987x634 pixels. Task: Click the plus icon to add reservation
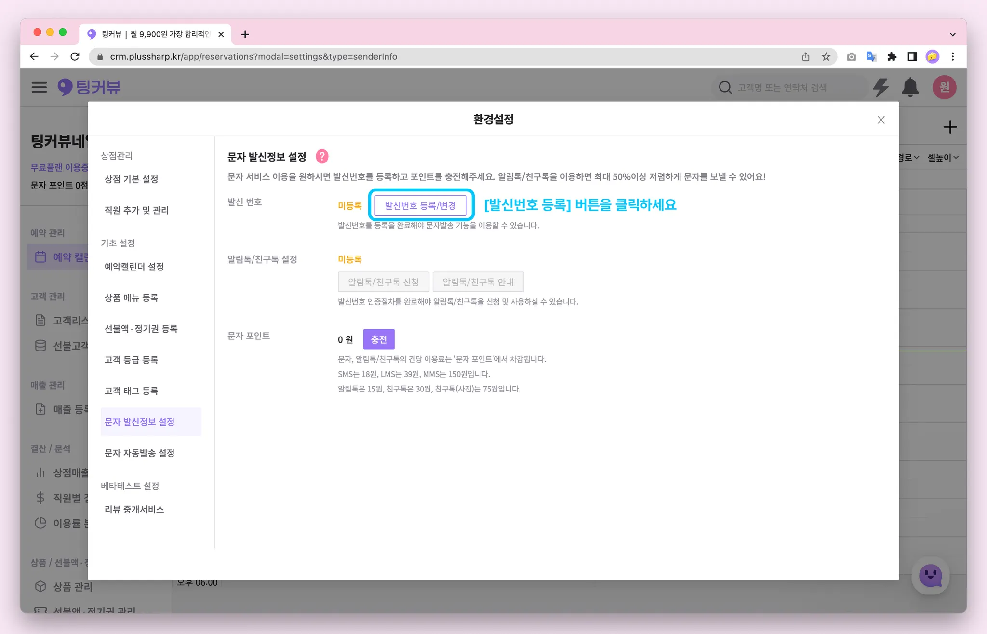(950, 127)
